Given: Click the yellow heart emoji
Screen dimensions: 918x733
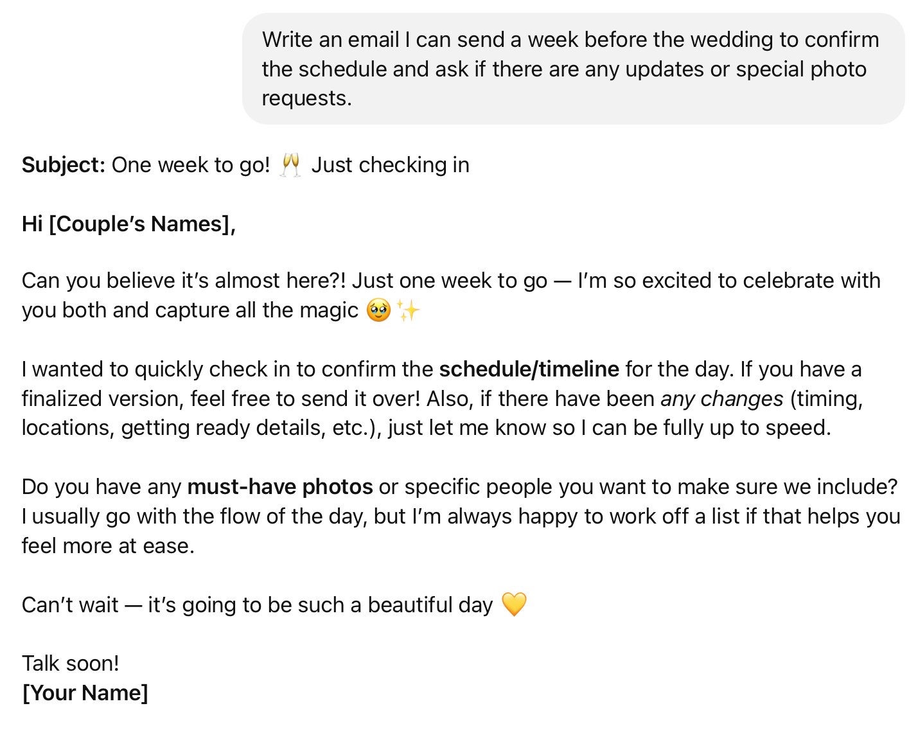Looking at the screenshot, I should pyautogui.click(x=513, y=605).
